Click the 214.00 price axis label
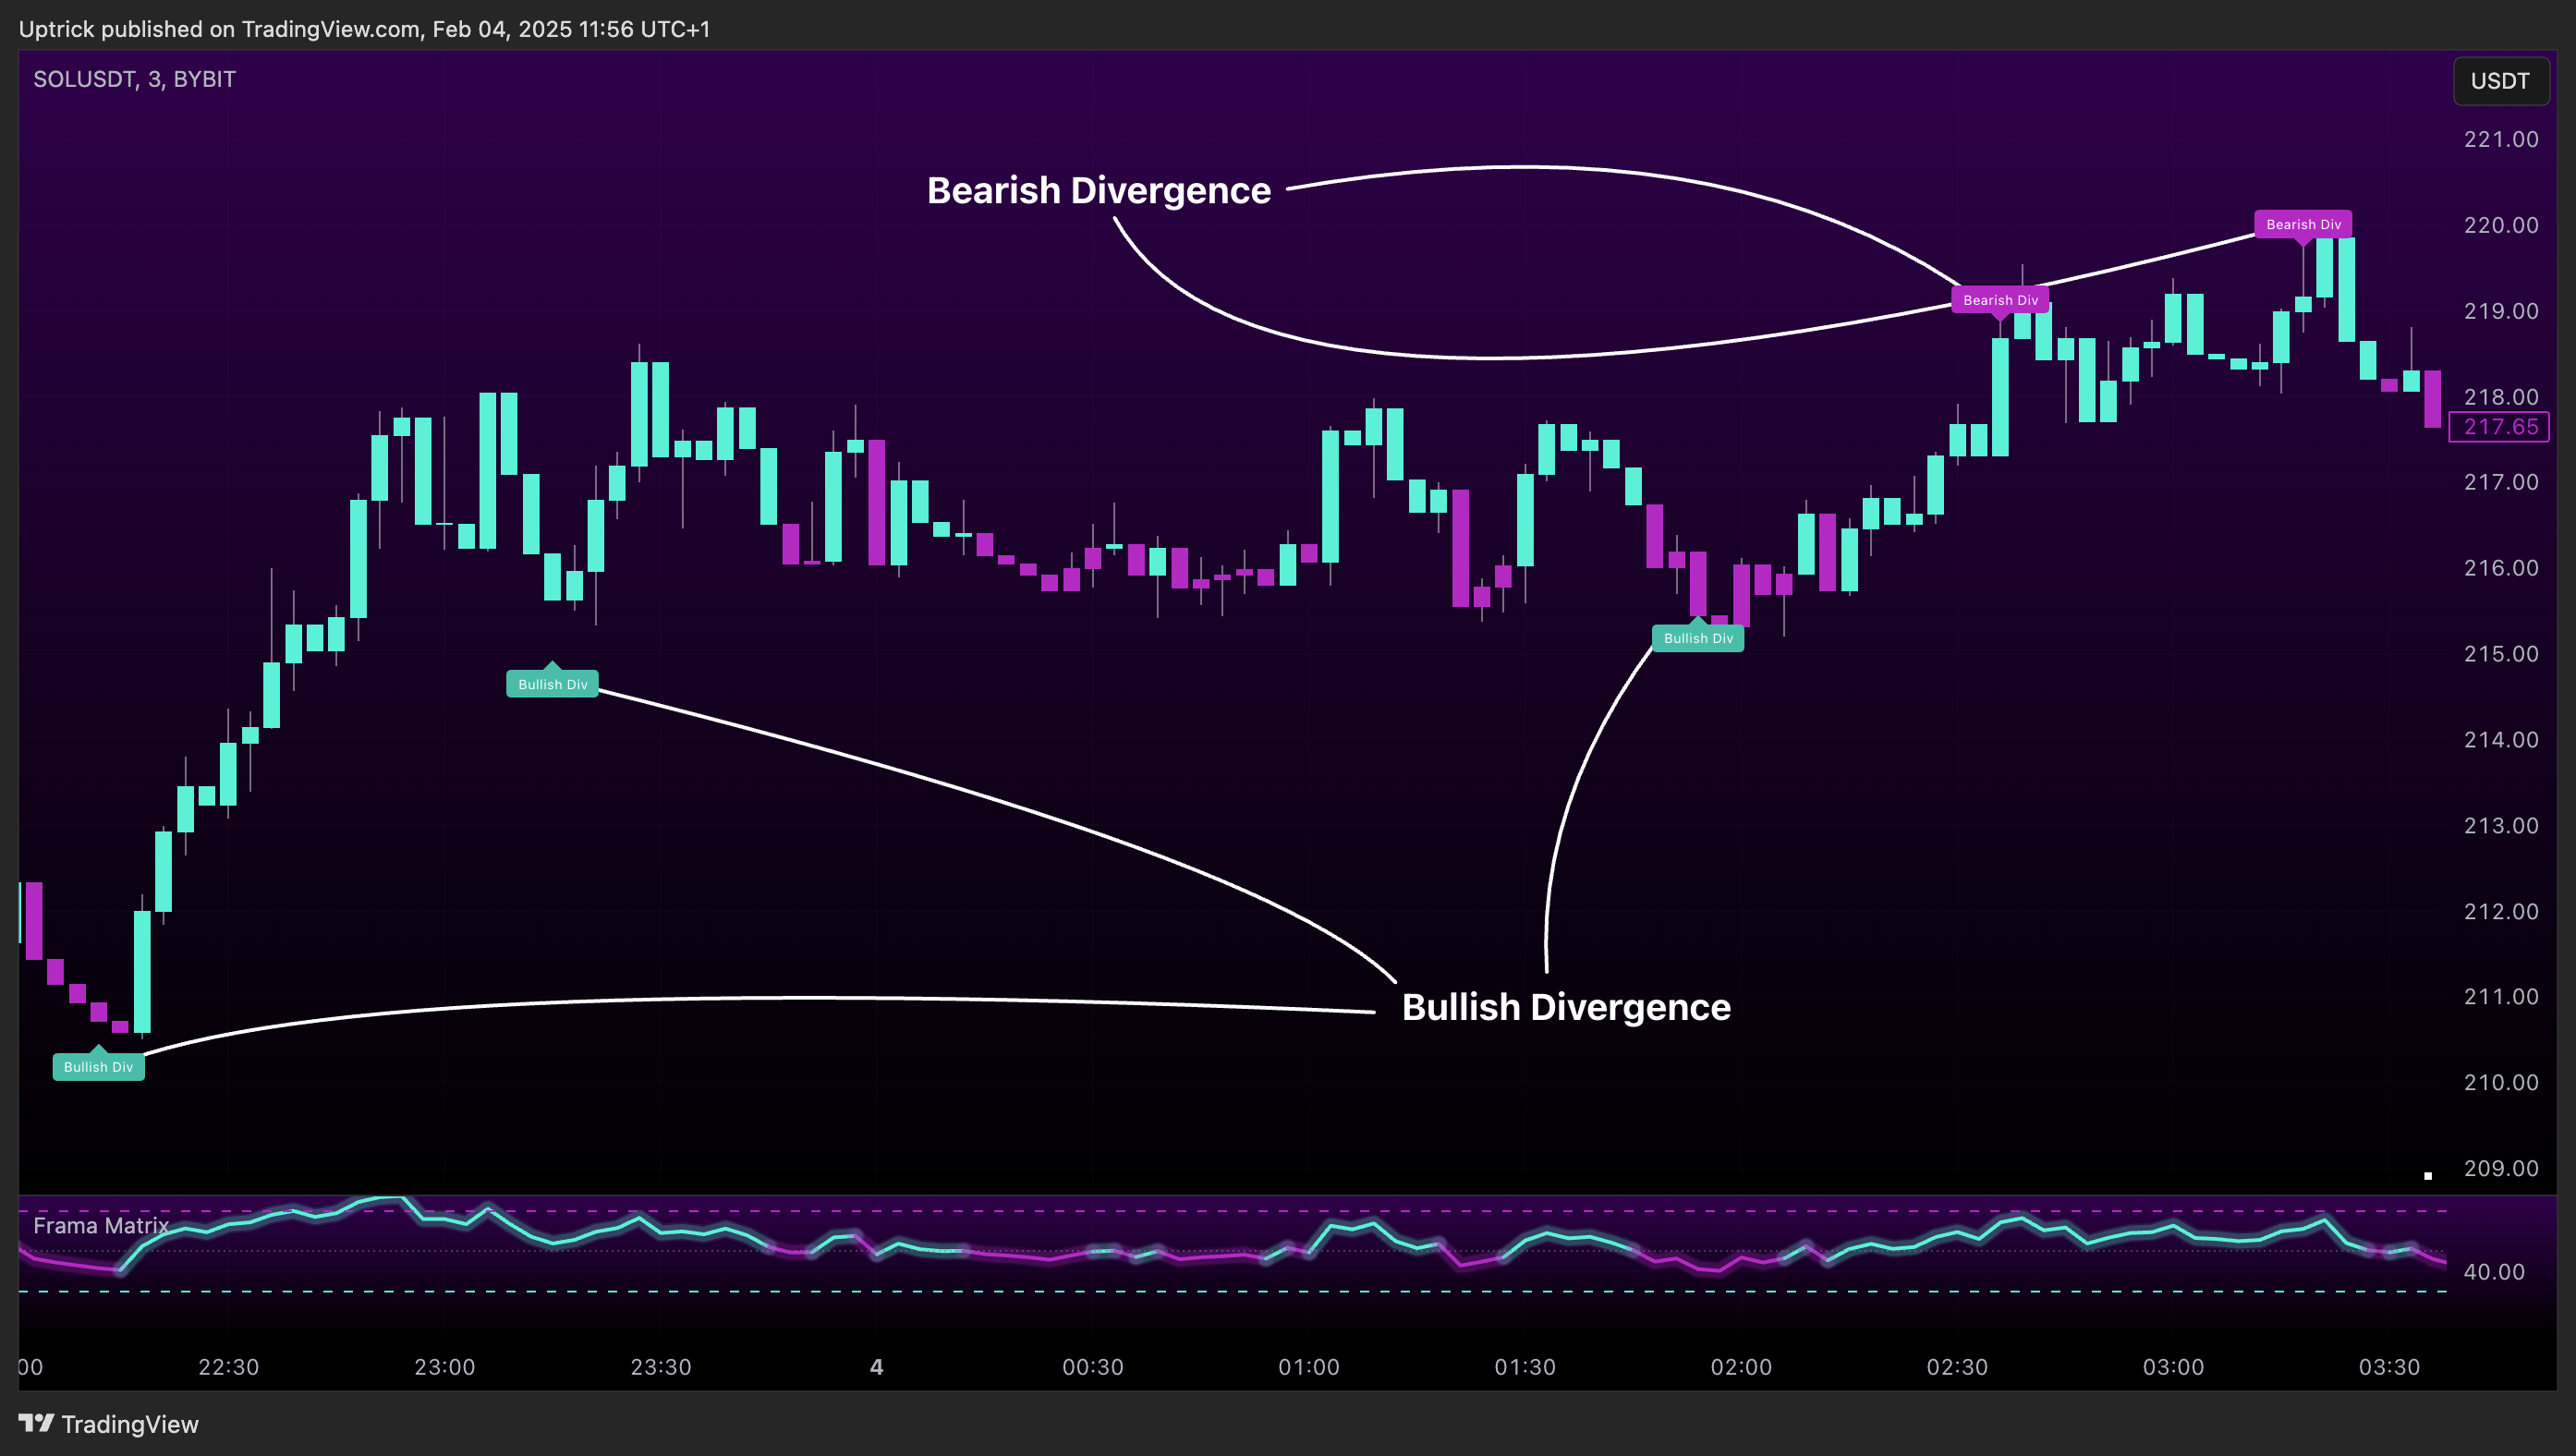This screenshot has width=2576, height=1456. 2501,740
